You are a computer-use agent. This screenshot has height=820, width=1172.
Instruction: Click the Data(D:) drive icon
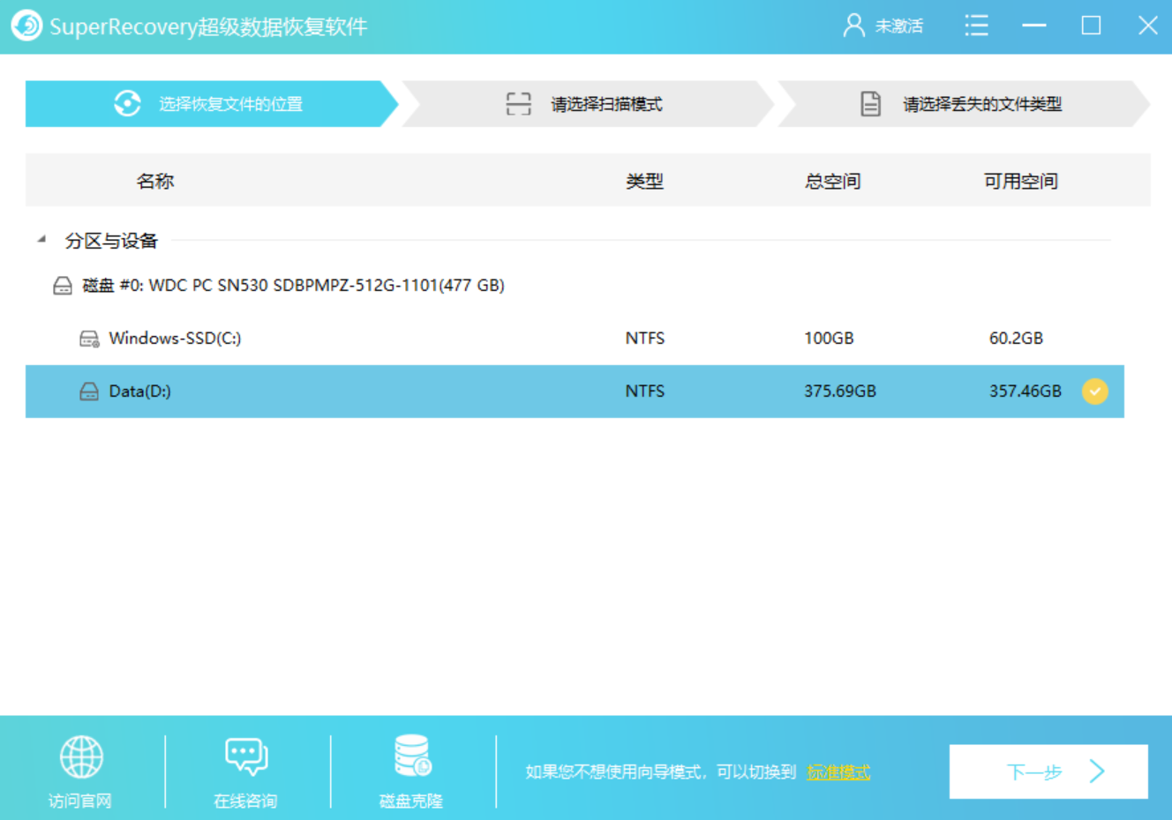(x=89, y=391)
